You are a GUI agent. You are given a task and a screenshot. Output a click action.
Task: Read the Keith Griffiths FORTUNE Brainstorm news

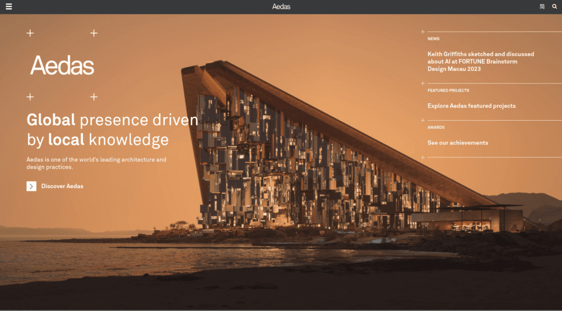[481, 61]
